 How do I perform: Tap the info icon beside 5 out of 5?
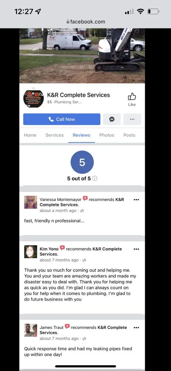94,178
